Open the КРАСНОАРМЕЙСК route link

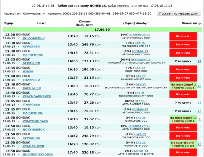coord(37,97)
